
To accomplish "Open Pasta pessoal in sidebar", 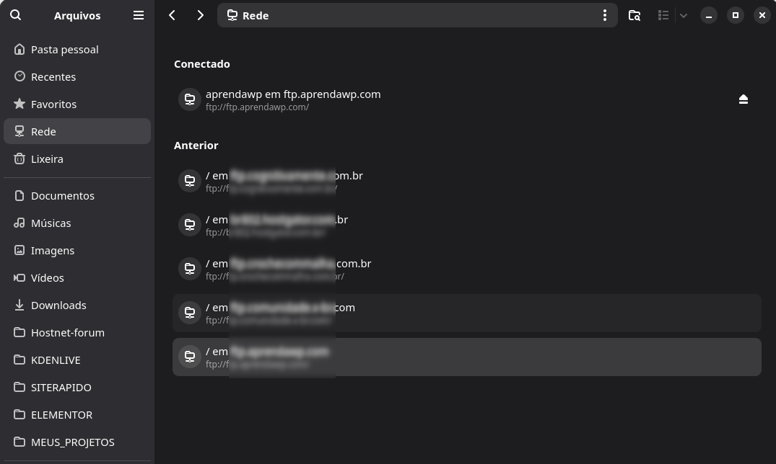I will coord(64,50).
